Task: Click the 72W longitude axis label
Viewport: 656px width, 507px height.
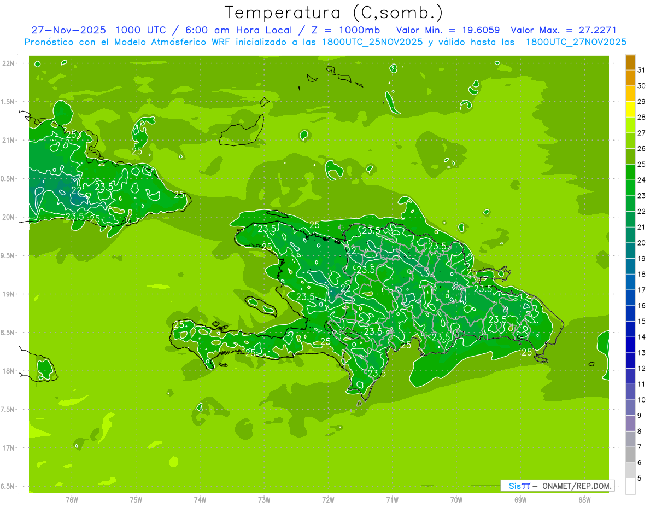Action: [x=328, y=500]
